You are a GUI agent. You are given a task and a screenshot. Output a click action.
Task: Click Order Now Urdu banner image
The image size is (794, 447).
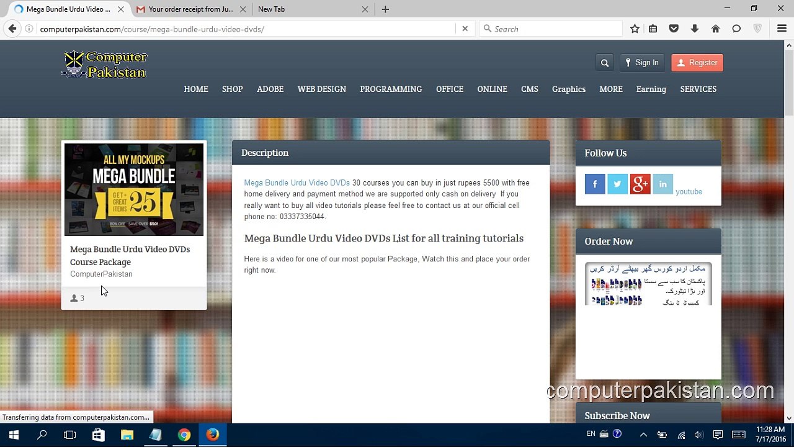(648, 284)
